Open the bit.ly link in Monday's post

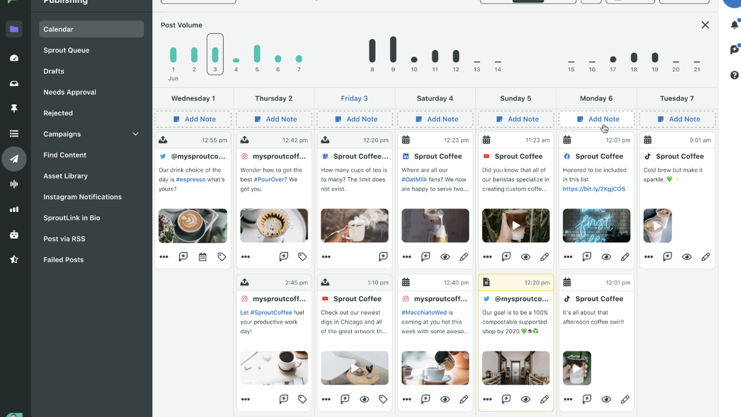(x=594, y=189)
